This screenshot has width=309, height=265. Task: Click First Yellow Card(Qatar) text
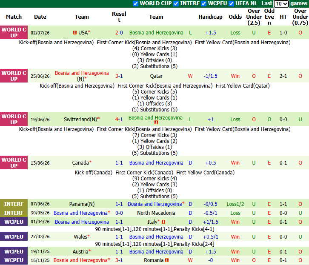coord(243,86)
